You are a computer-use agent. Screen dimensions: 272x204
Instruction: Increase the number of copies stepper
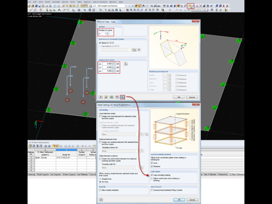click(108, 33)
